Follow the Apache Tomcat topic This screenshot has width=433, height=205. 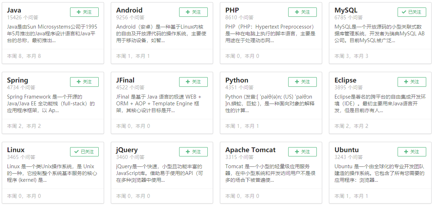pyautogui.click(x=302, y=152)
